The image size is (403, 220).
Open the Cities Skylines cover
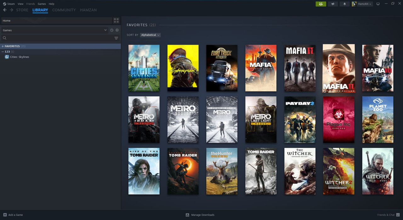coord(144,68)
